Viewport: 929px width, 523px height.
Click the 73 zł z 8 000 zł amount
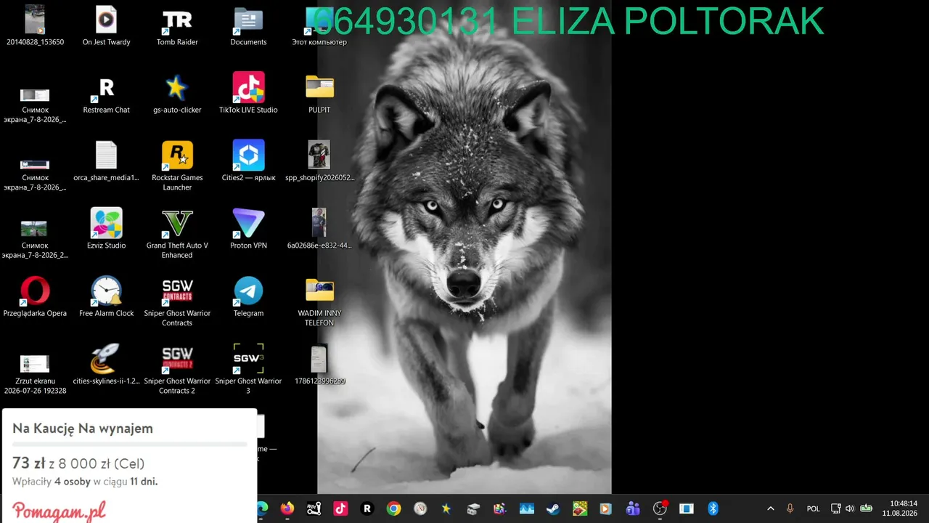[78, 463]
